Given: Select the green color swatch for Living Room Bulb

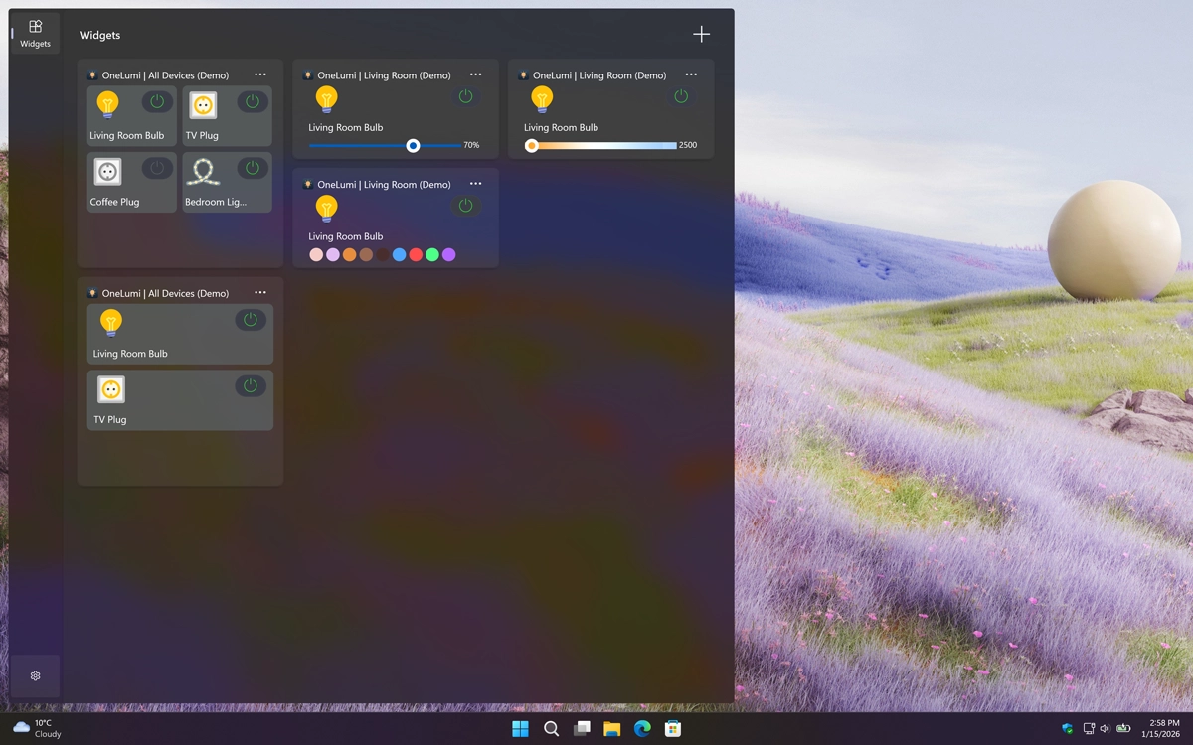Looking at the screenshot, I should point(432,254).
